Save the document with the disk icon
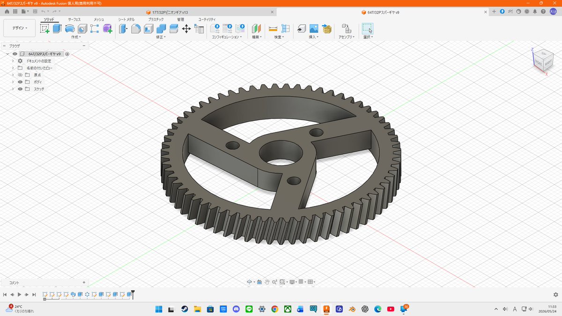This screenshot has width=562, height=316. [x=34, y=11]
